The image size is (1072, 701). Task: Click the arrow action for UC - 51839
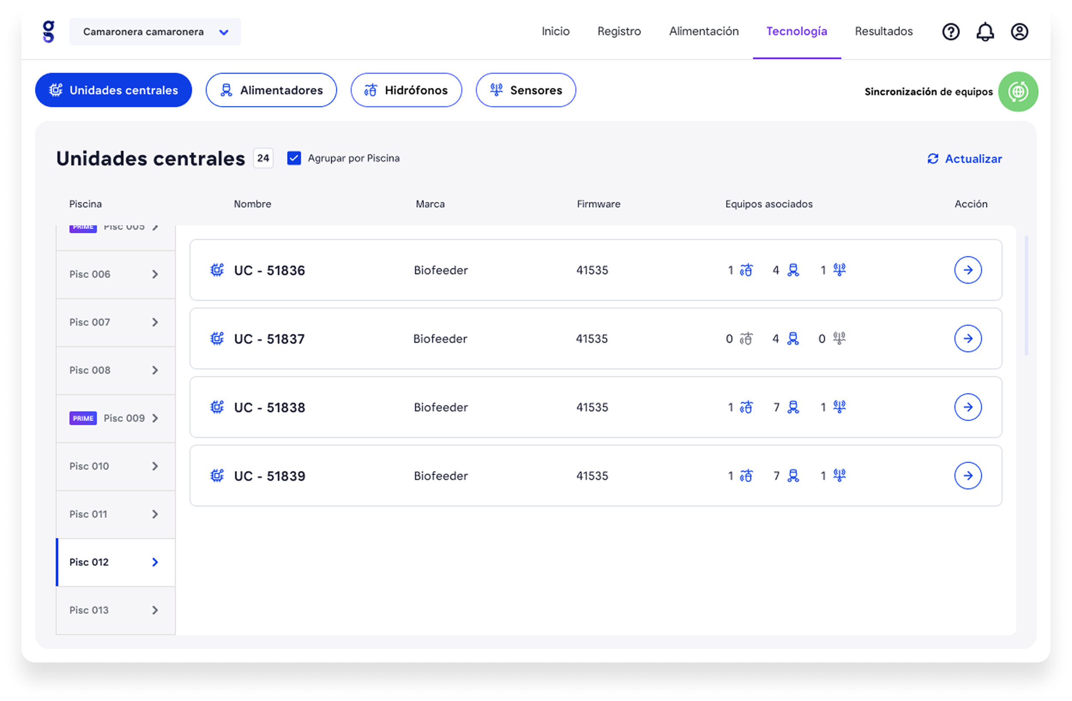coord(967,476)
